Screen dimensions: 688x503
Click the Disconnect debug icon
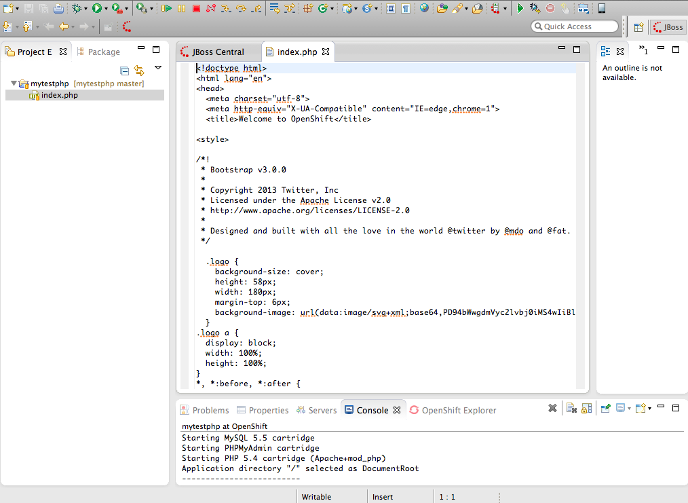click(211, 8)
